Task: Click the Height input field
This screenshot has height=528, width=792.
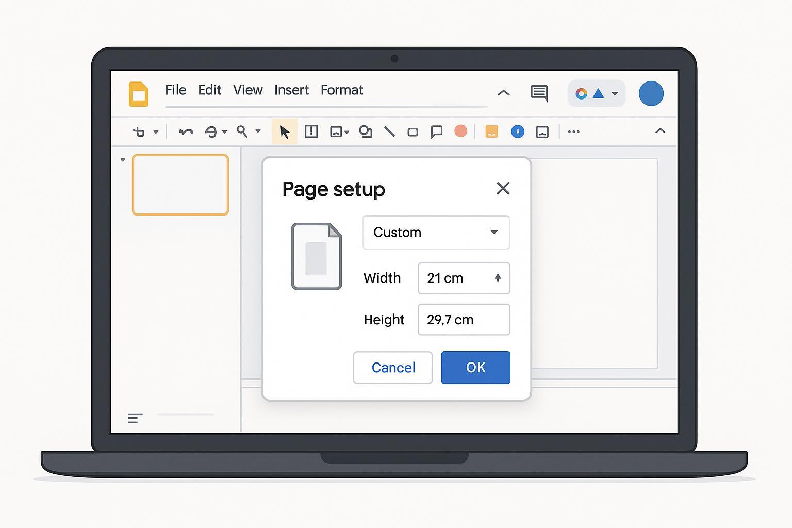Action: coord(464,320)
